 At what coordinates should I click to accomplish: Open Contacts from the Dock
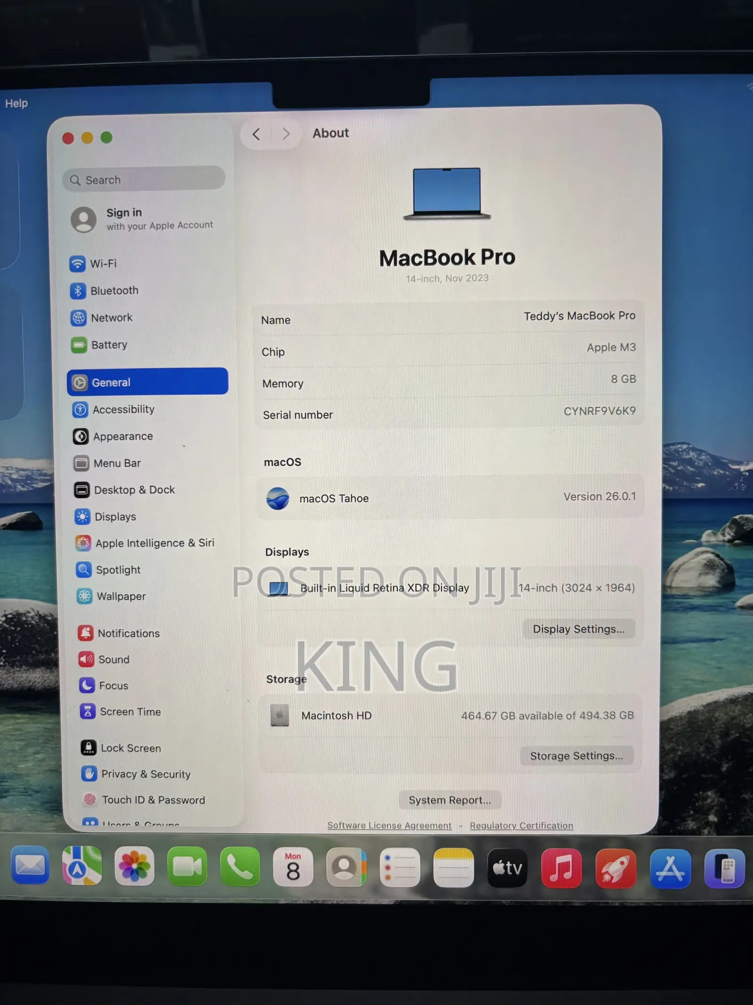coord(346,867)
